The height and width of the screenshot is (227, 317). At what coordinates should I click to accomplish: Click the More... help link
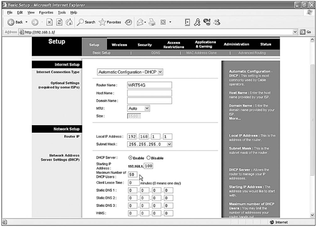tap(235, 119)
